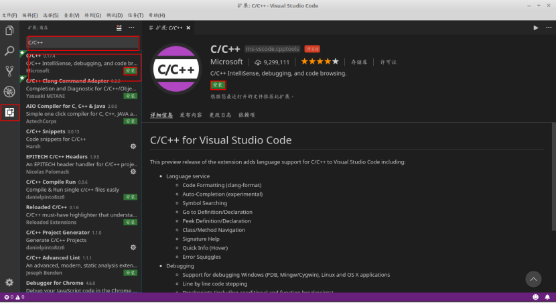Image resolution: width=556 pixels, height=303 pixels.
Task: Select C/C++ Compile Run in list
Action: pyautogui.click(x=82, y=189)
